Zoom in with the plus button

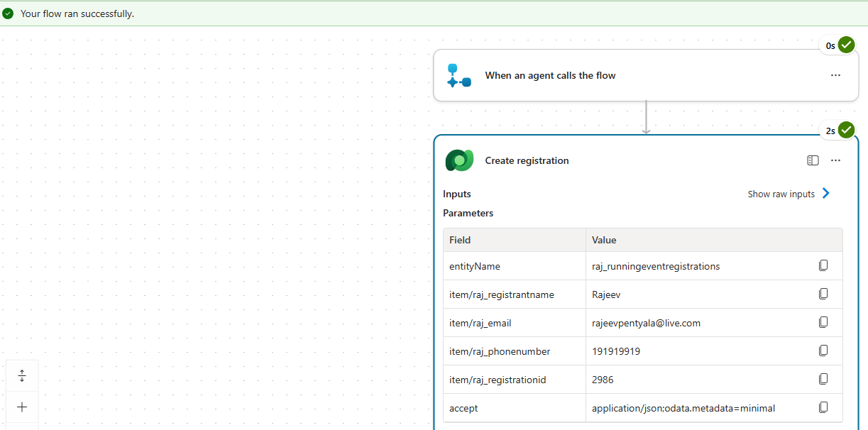click(22, 407)
